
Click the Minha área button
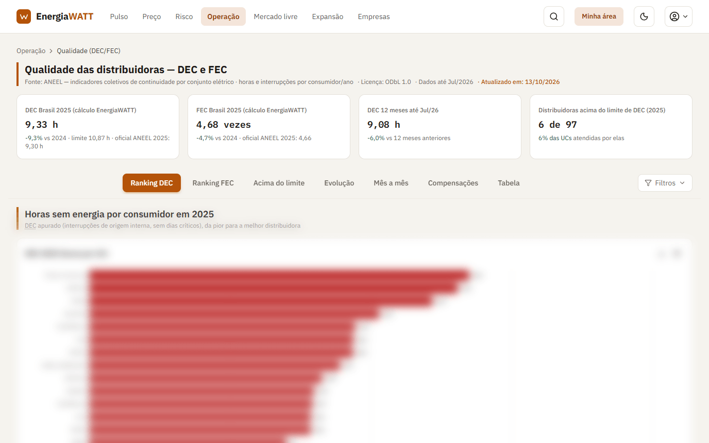[599, 16]
